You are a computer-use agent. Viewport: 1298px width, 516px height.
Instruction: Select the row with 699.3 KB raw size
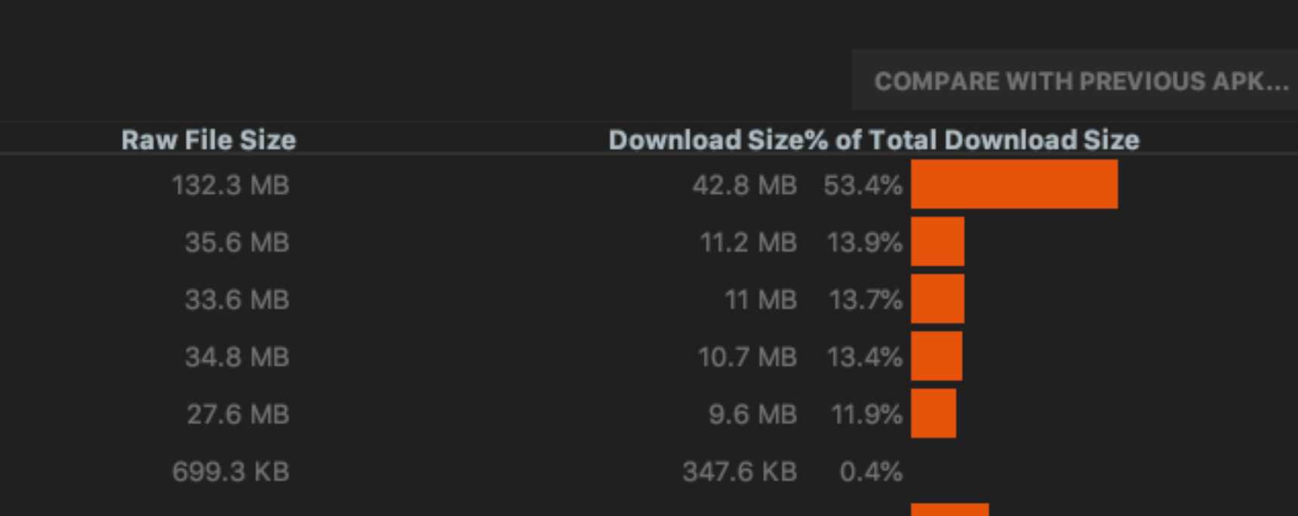(649, 471)
